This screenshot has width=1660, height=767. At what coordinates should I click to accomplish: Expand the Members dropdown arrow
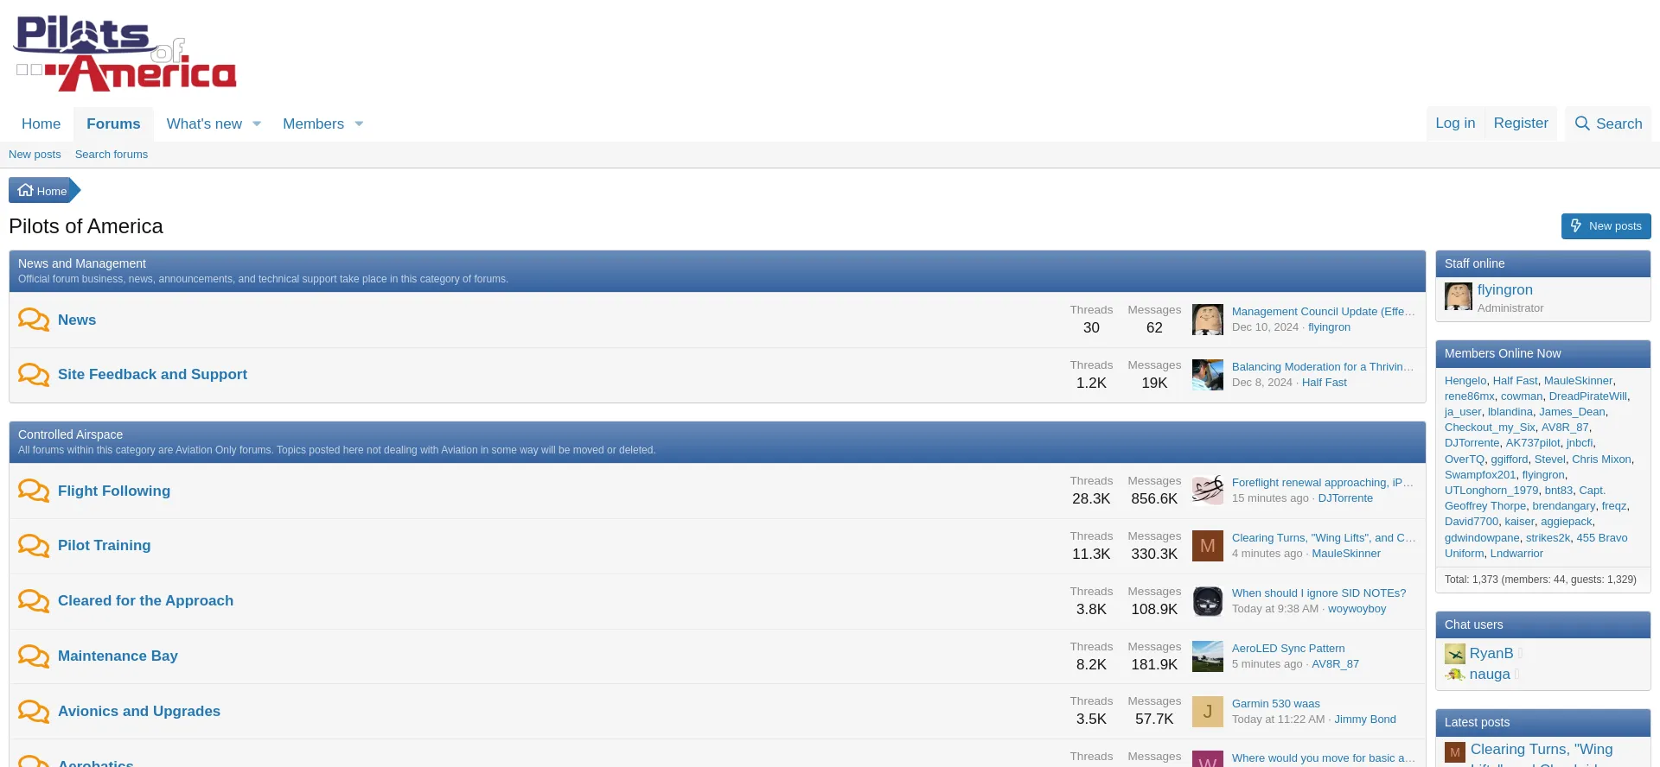coord(359,124)
